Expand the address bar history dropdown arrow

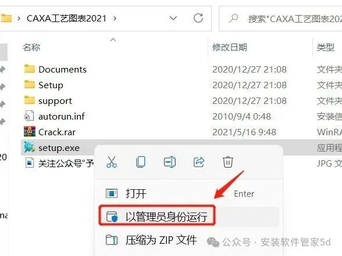pos(173,19)
